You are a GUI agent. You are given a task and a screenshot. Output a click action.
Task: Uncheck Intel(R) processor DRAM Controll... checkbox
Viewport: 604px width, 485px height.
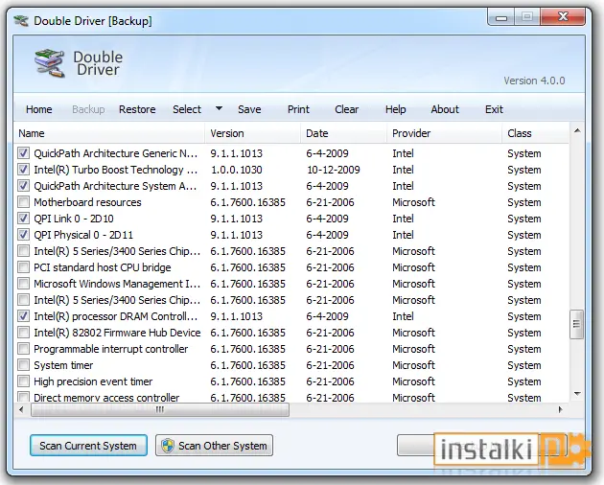tap(23, 316)
